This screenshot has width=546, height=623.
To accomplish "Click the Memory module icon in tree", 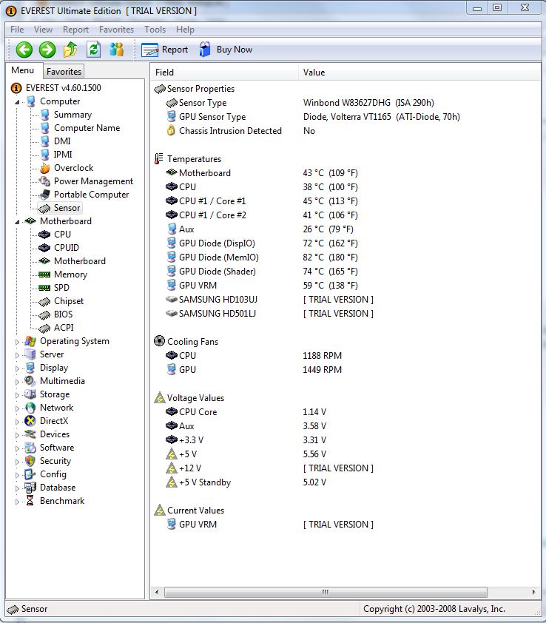I will pyautogui.click(x=44, y=275).
